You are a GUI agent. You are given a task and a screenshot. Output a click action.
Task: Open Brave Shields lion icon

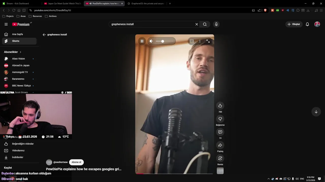265,10
